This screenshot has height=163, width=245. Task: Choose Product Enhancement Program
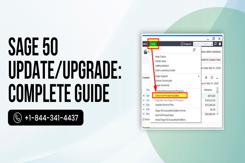point(169,91)
